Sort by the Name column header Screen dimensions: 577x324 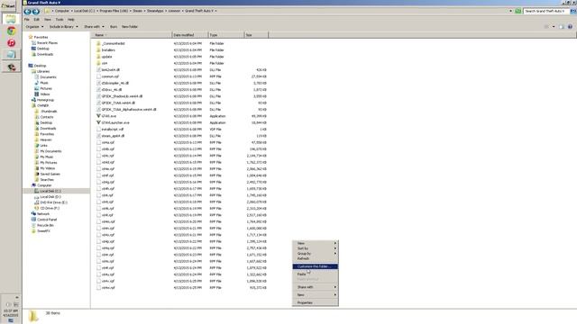[133, 35]
